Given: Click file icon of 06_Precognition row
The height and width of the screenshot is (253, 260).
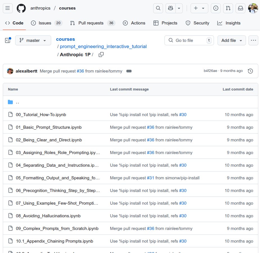Looking at the screenshot, I should [10, 190].
